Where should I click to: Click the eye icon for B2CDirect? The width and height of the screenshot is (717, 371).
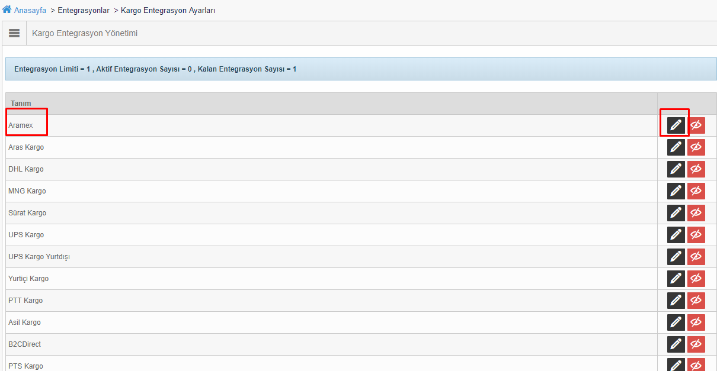[696, 344]
